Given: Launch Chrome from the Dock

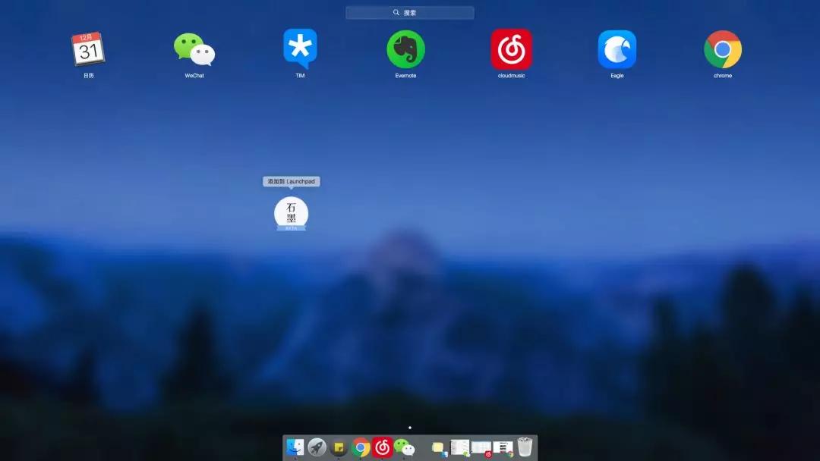Looking at the screenshot, I should coord(361,447).
